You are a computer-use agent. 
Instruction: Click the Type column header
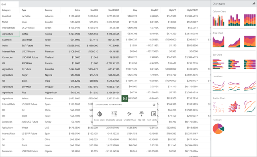point(24,10)
